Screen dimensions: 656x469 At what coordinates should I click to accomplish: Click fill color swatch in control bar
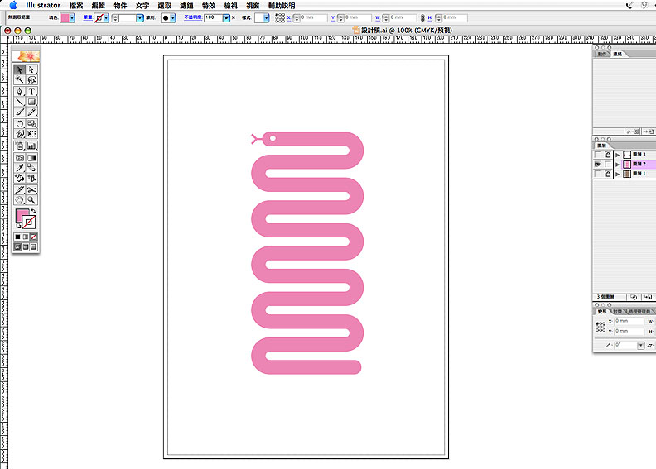pyautogui.click(x=65, y=17)
